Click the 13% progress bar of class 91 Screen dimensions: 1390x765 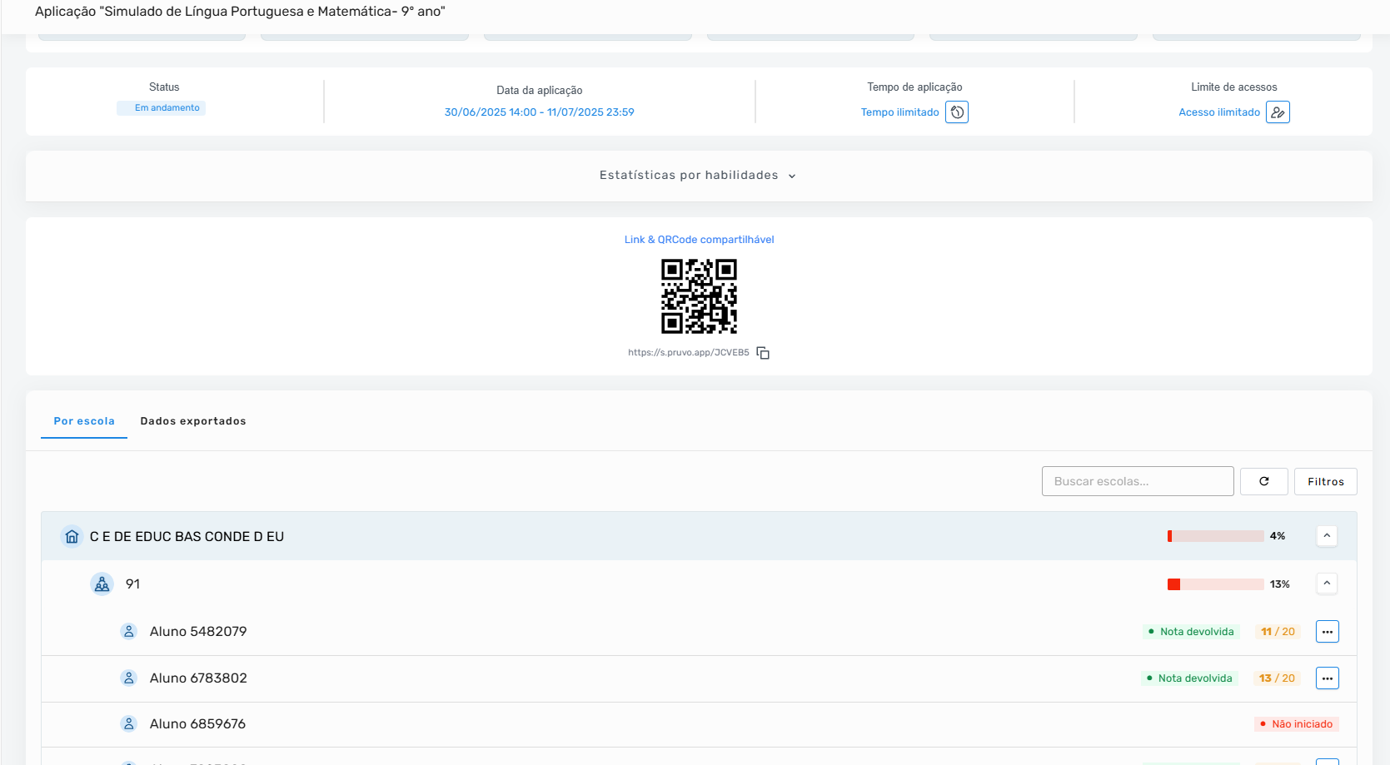(1216, 584)
